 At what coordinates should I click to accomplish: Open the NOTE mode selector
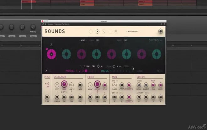[83, 40]
